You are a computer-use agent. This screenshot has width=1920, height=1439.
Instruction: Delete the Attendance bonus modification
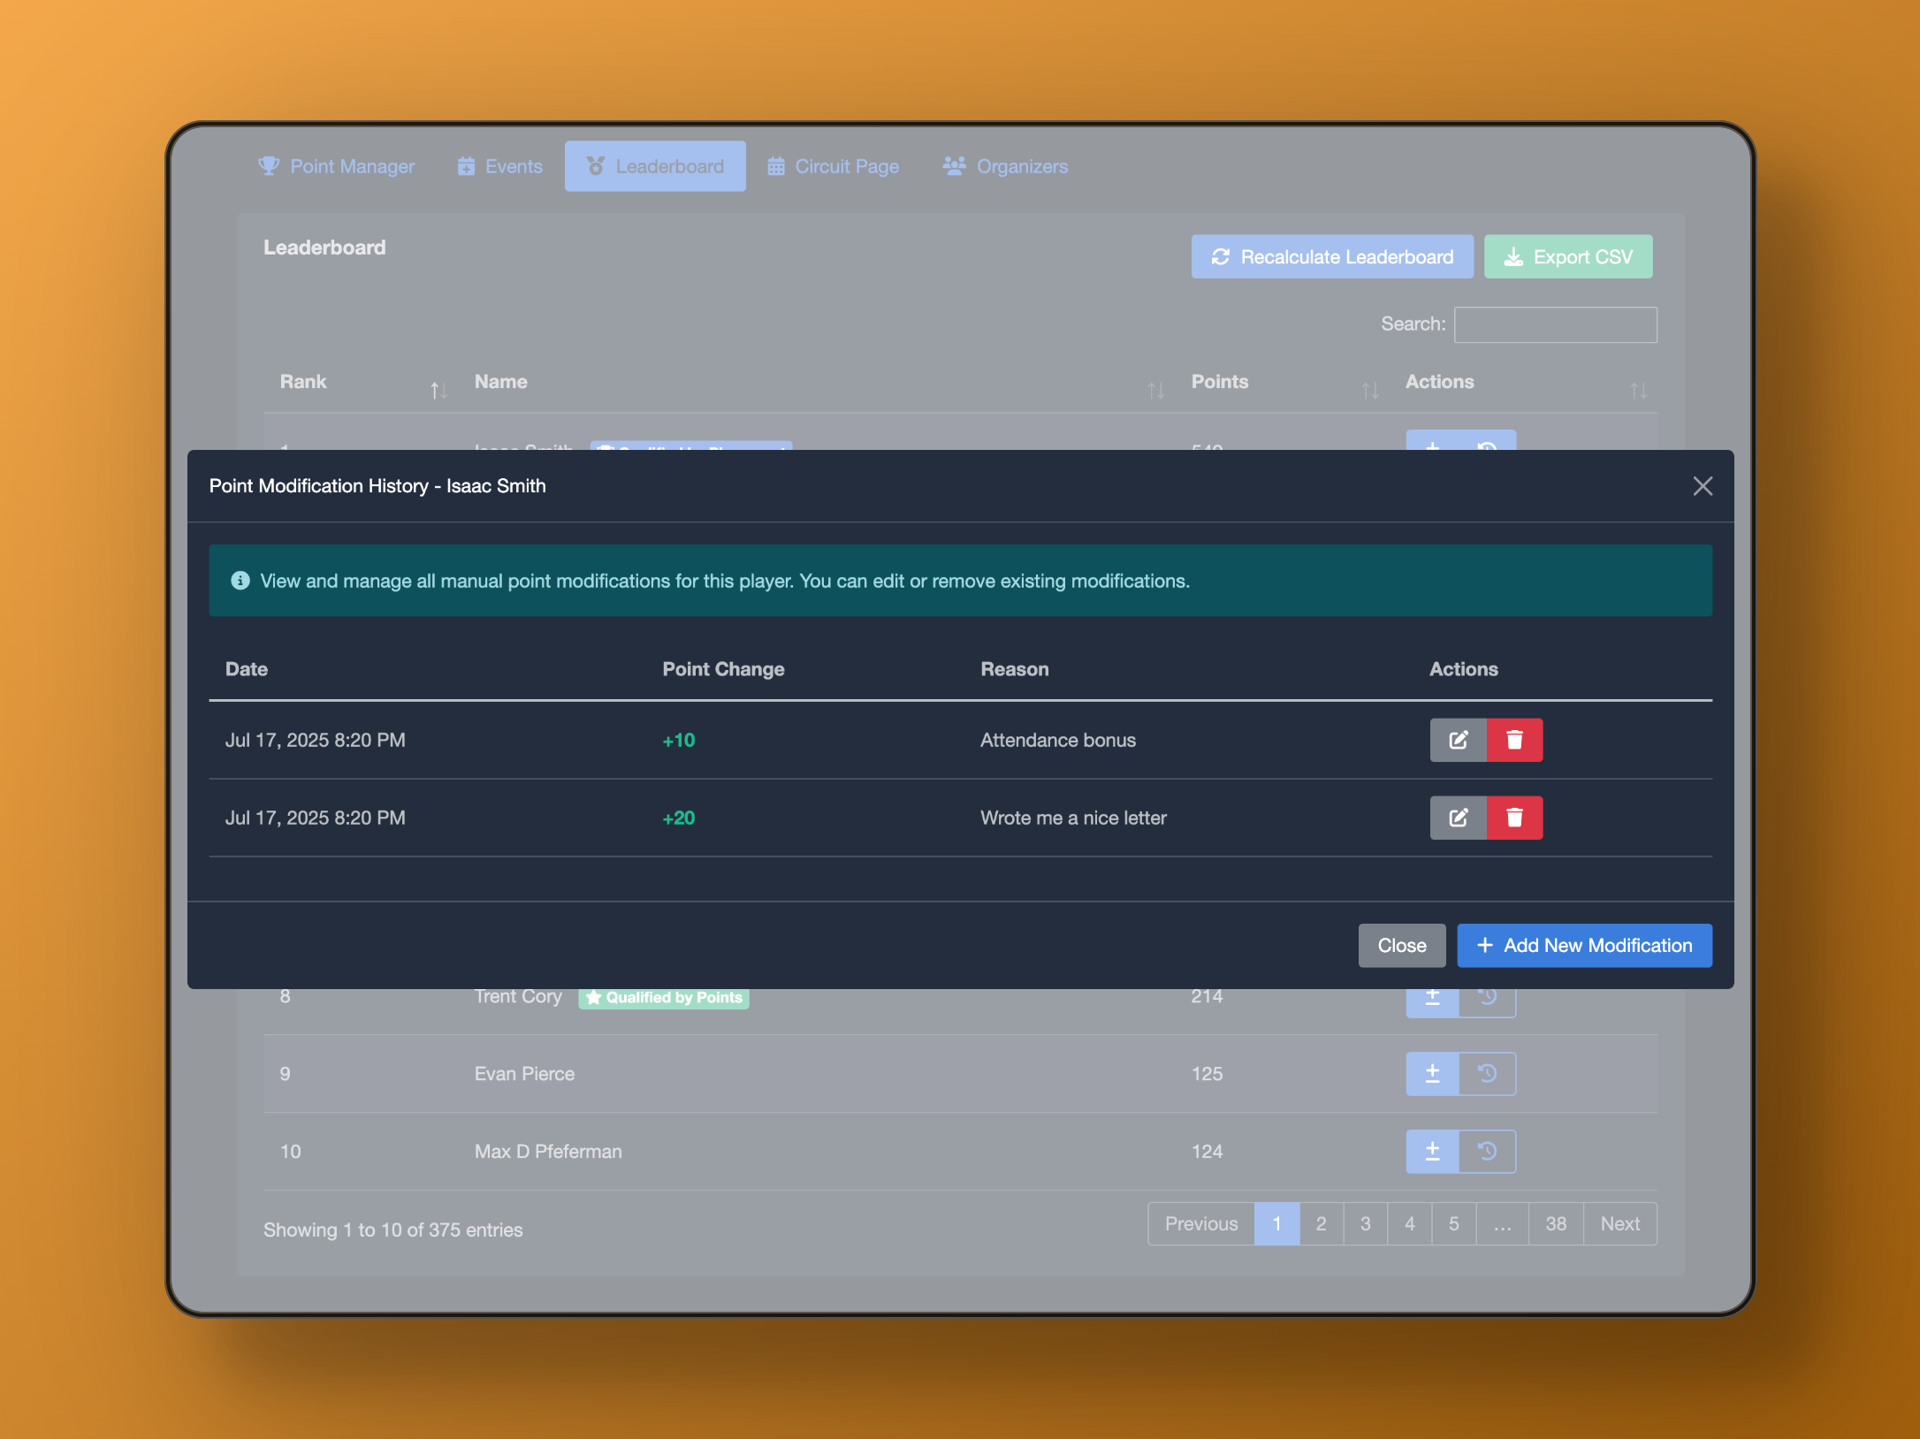tap(1514, 740)
